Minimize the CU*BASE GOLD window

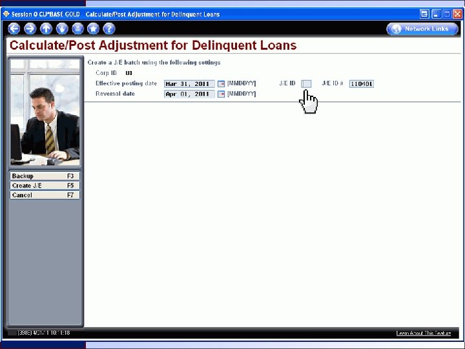(436, 14)
